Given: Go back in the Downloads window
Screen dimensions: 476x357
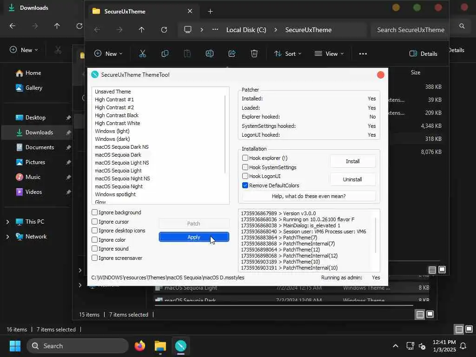Looking at the screenshot, I should (x=13, y=26).
